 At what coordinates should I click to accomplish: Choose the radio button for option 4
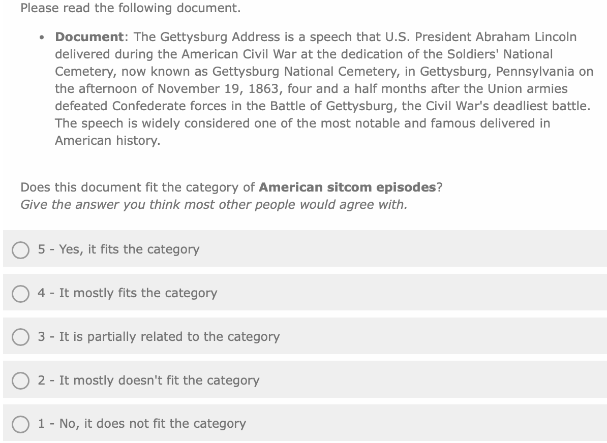(21, 293)
